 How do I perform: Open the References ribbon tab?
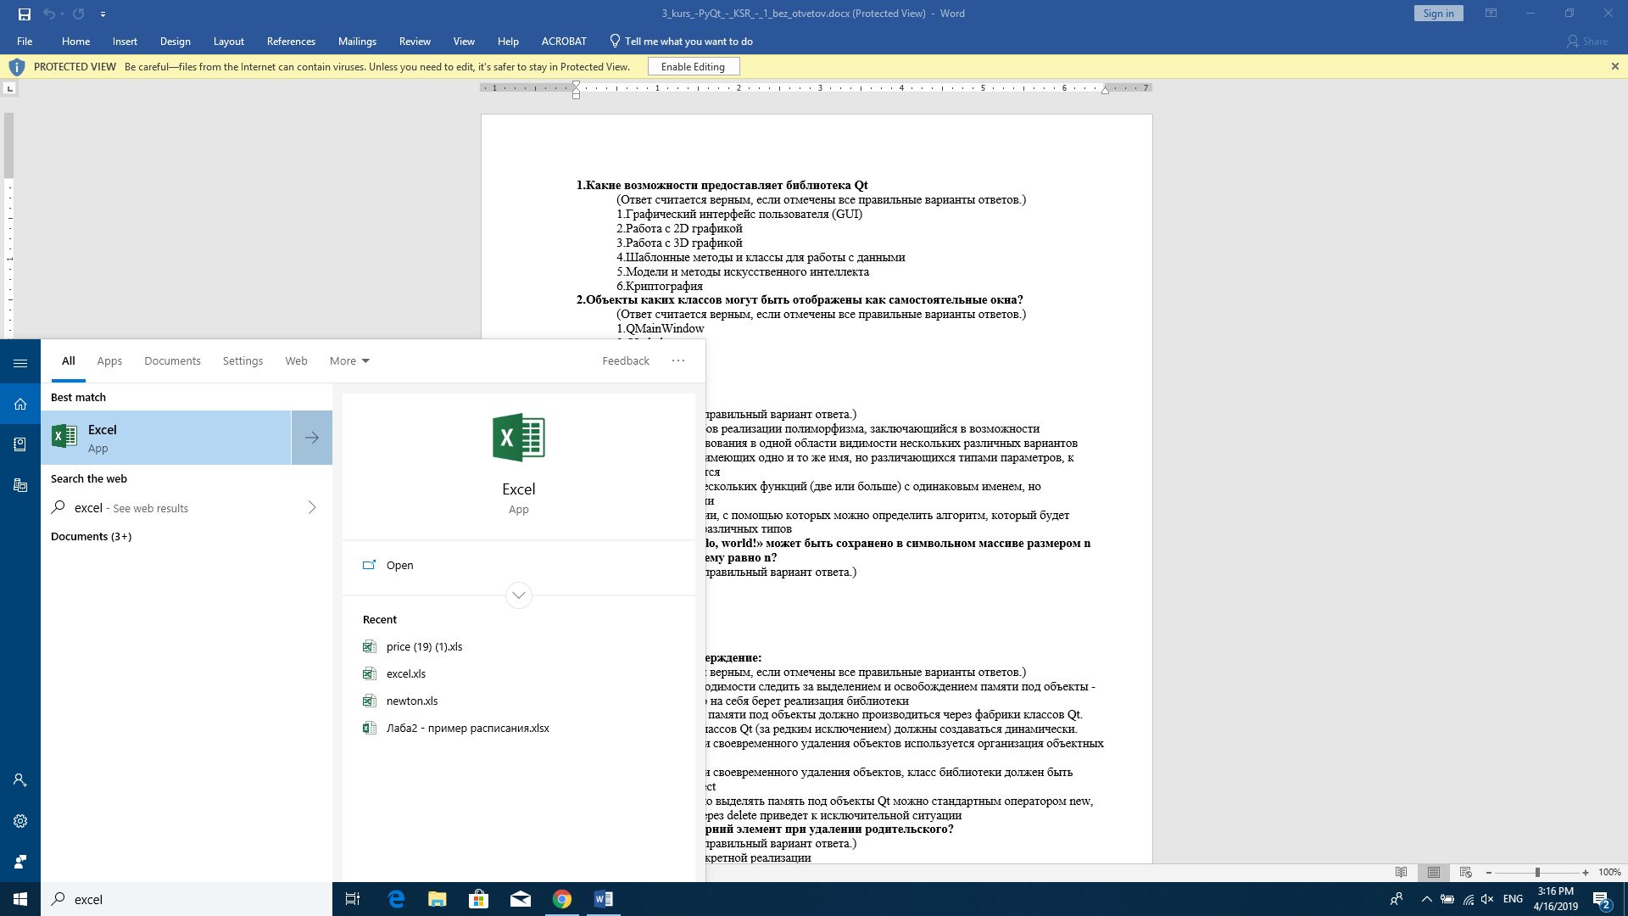point(291,41)
